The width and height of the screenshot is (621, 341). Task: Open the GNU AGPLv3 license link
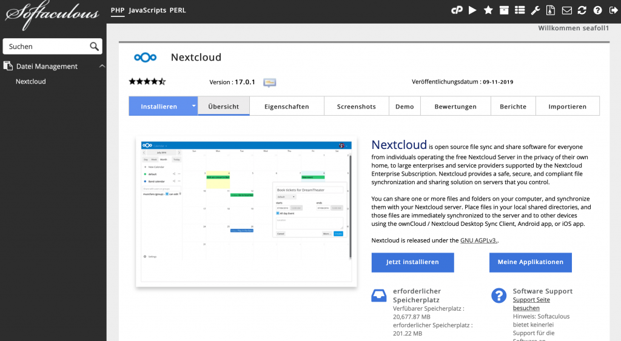point(479,240)
